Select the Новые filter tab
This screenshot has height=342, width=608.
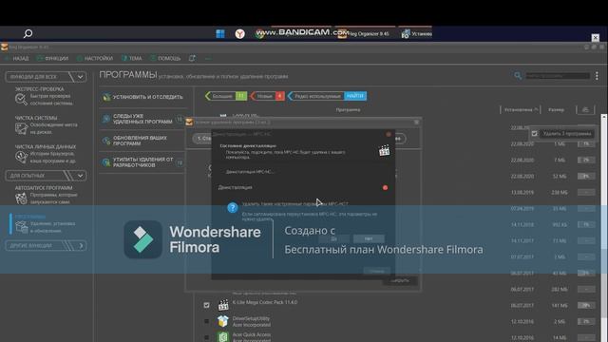pos(268,96)
